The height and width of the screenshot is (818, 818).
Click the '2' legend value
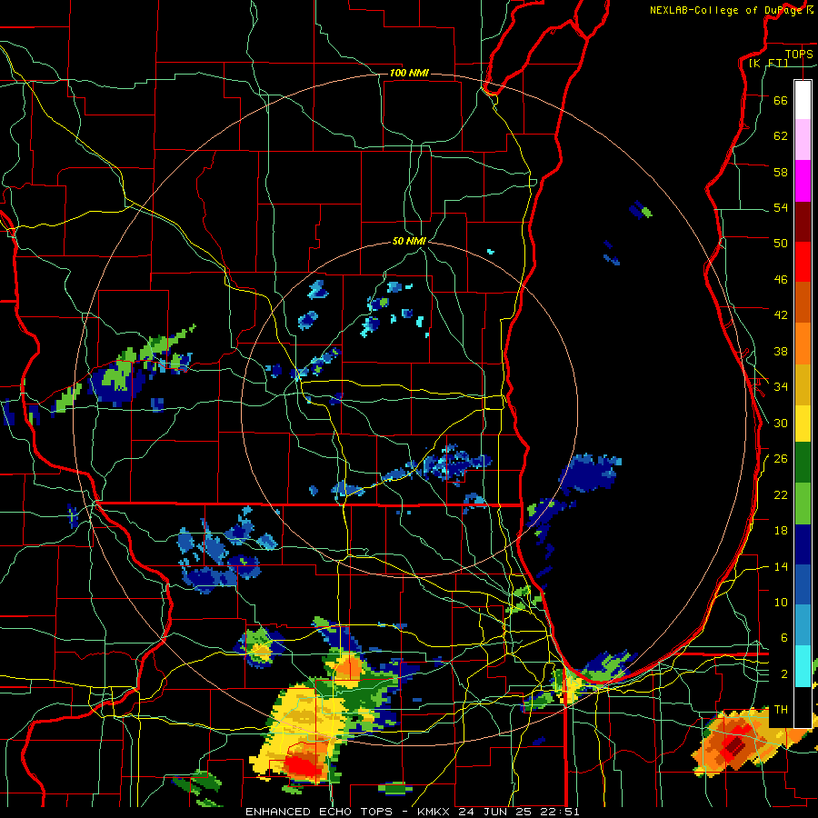click(784, 674)
